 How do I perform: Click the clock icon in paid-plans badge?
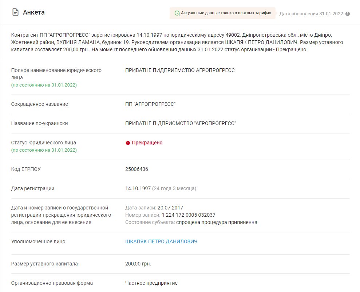tap(177, 13)
